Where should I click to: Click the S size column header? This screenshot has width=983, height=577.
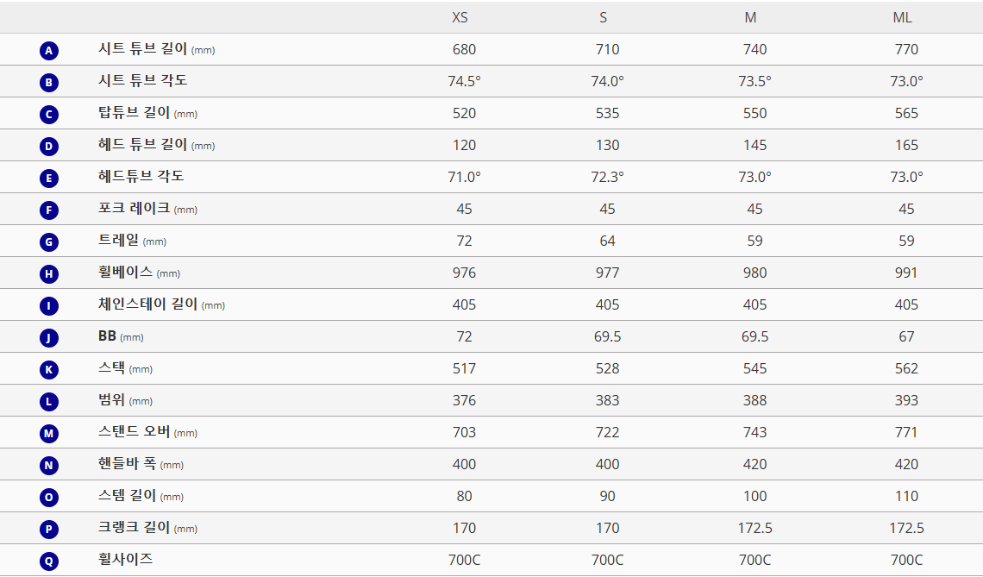(x=603, y=17)
